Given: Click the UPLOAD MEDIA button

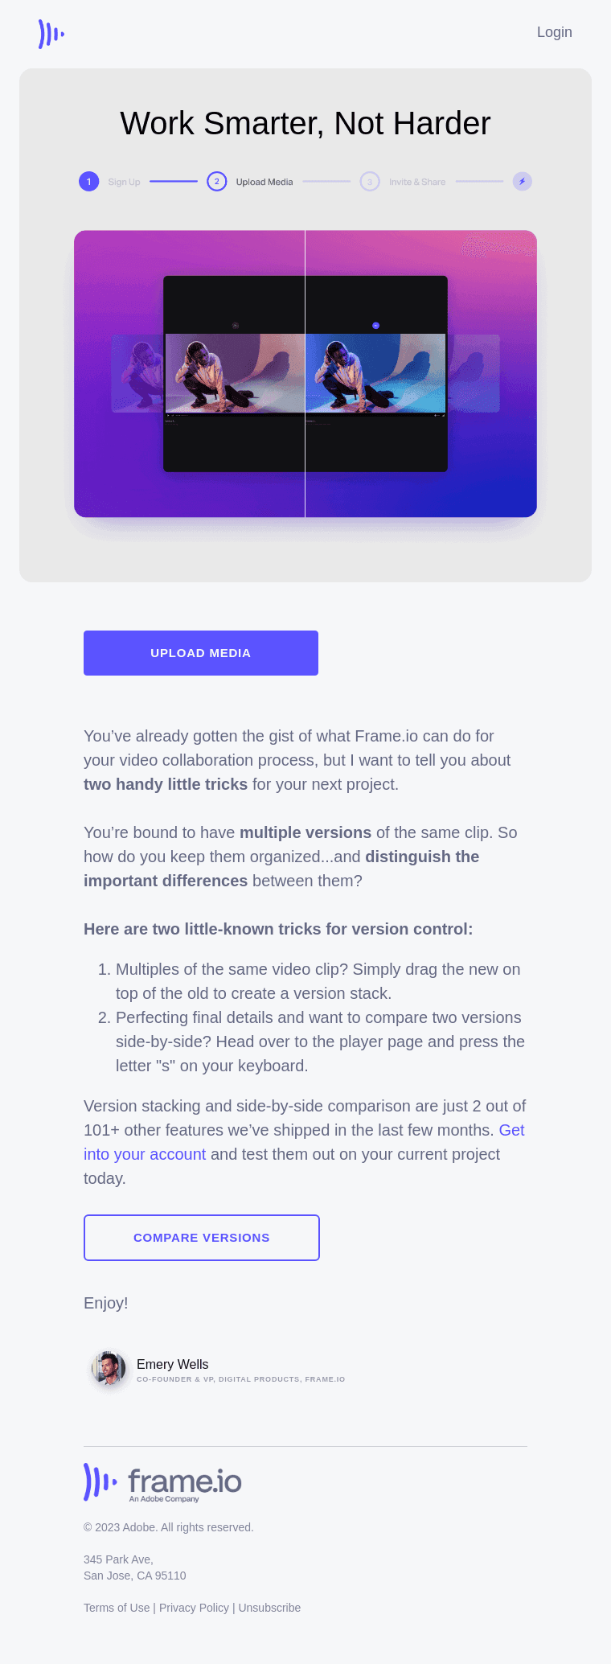Looking at the screenshot, I should [x=201, y=653].
